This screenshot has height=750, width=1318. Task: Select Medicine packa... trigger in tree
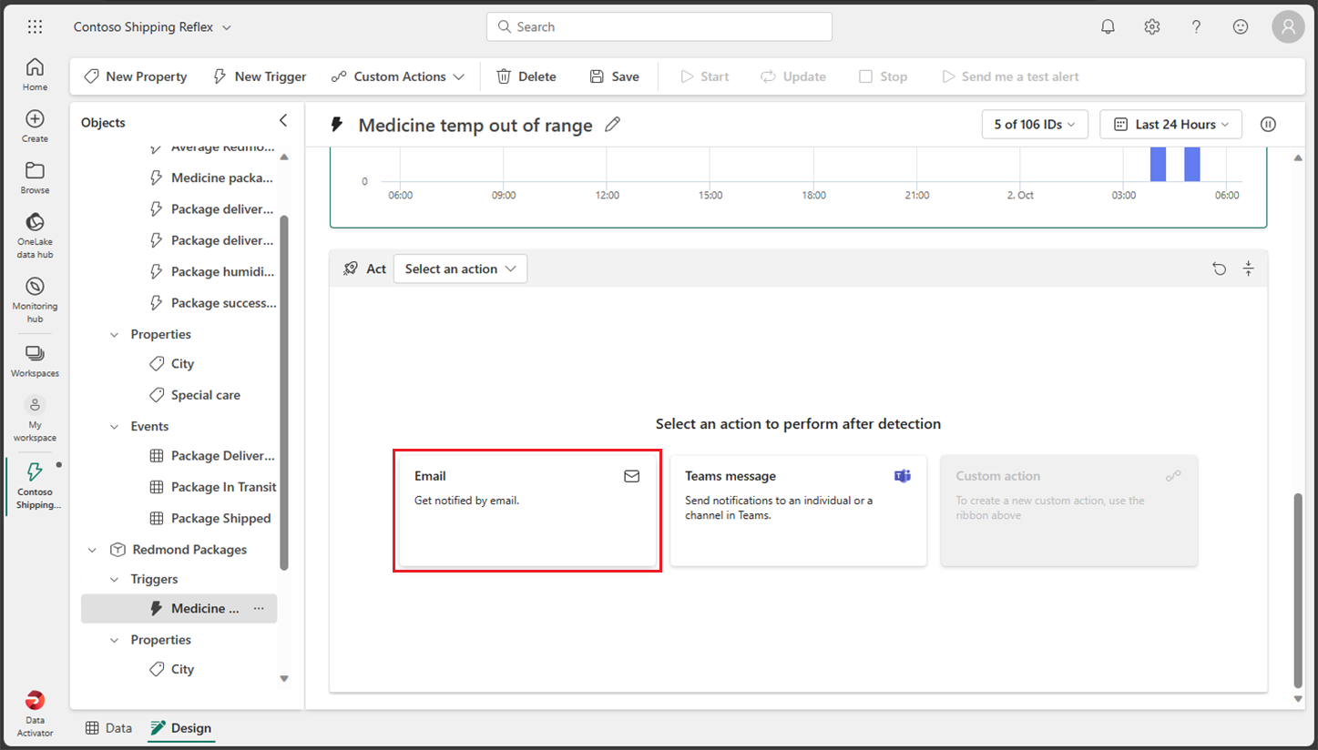click(211, 177)
